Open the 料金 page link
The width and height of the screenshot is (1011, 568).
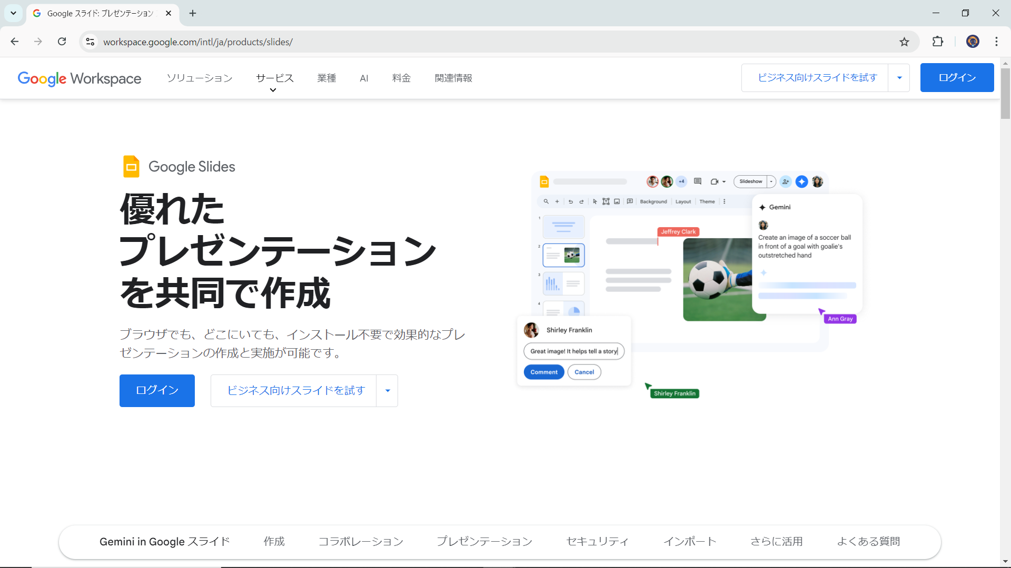pyautogui.click(x=401, y=78)
